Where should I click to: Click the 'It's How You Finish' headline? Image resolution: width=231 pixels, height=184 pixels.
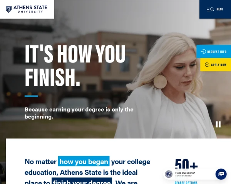click(75, 65)
